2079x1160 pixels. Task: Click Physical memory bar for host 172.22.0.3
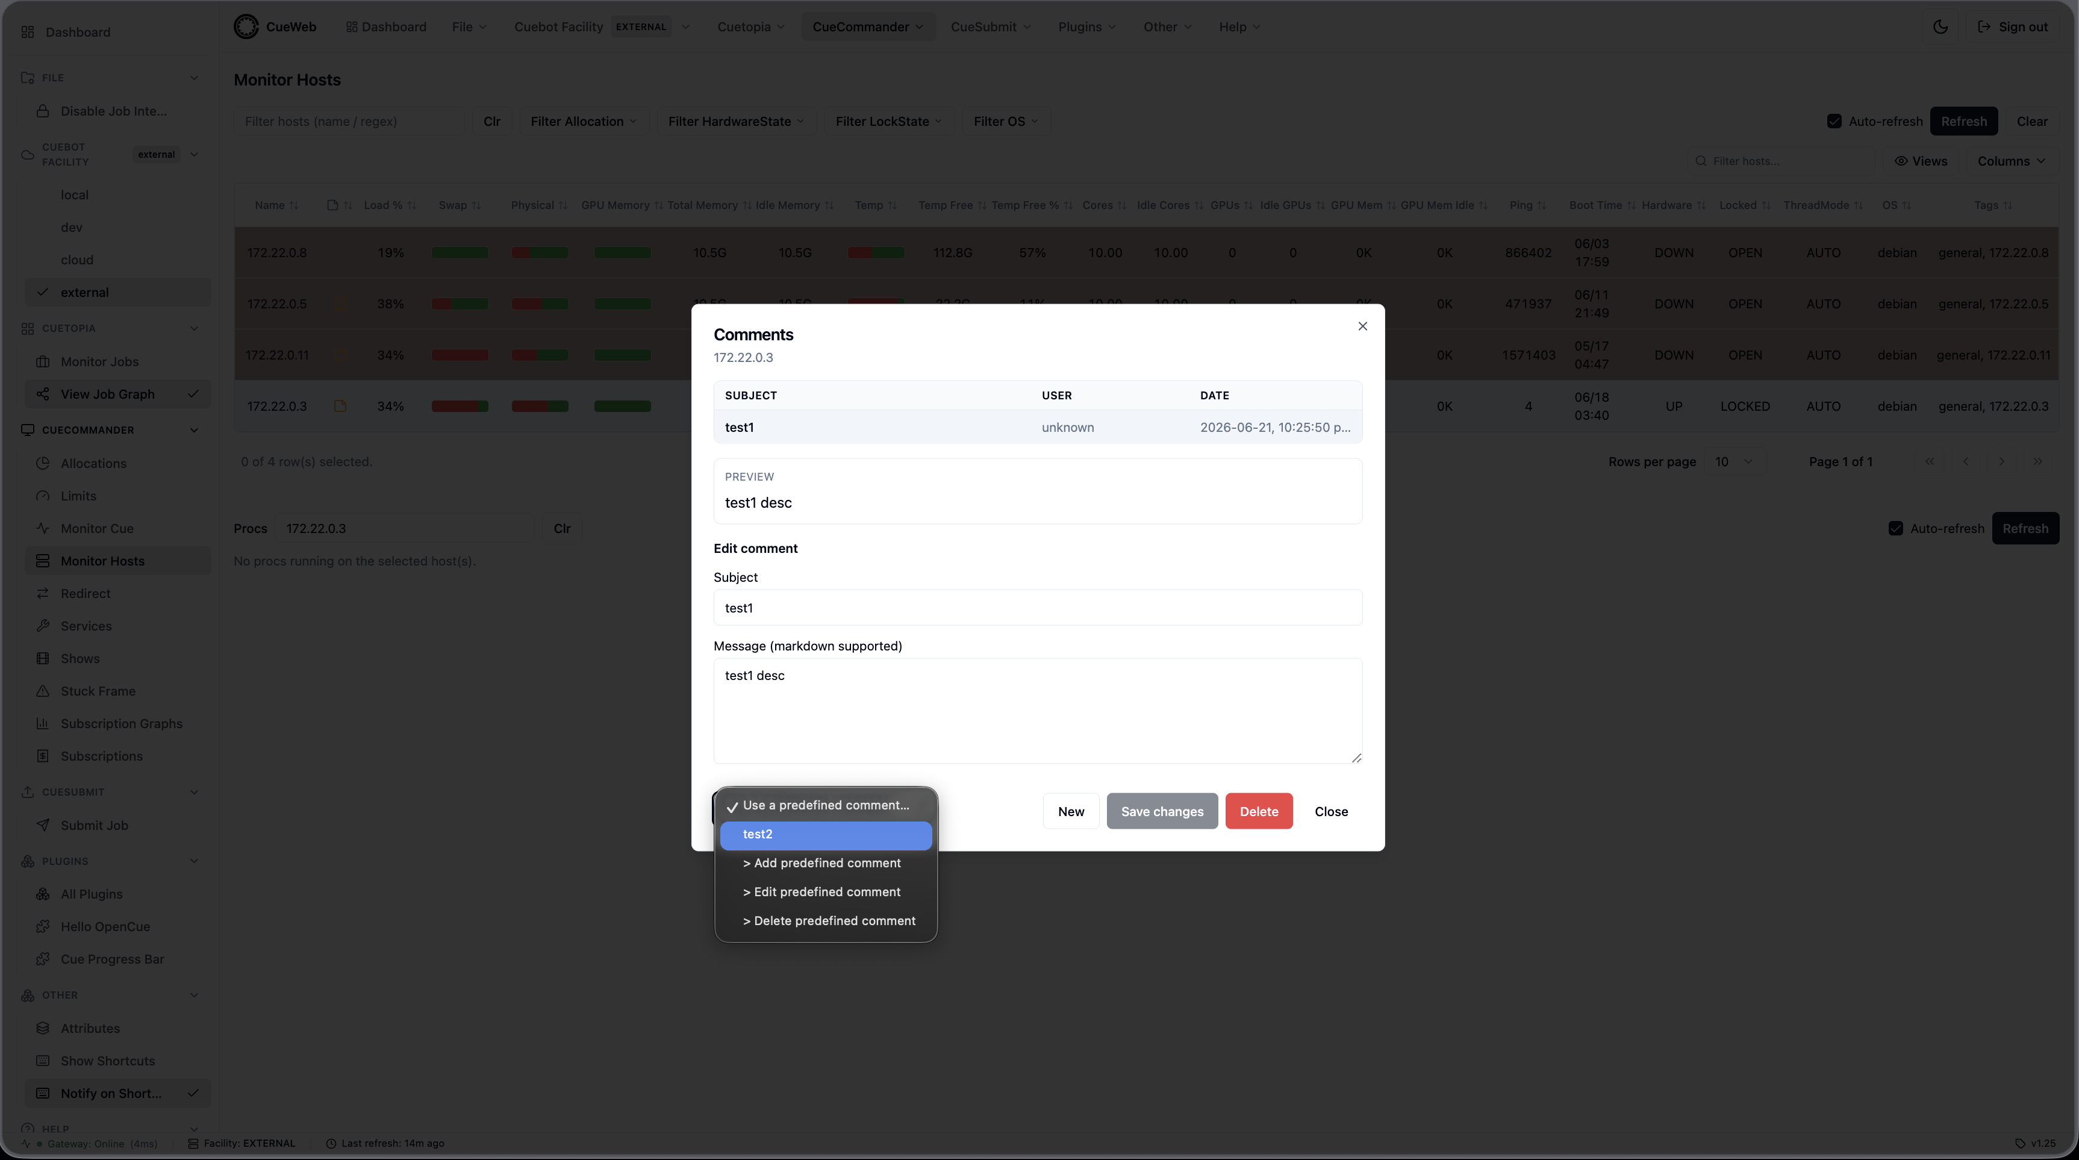pyautogui.click(x=540, y=406)
